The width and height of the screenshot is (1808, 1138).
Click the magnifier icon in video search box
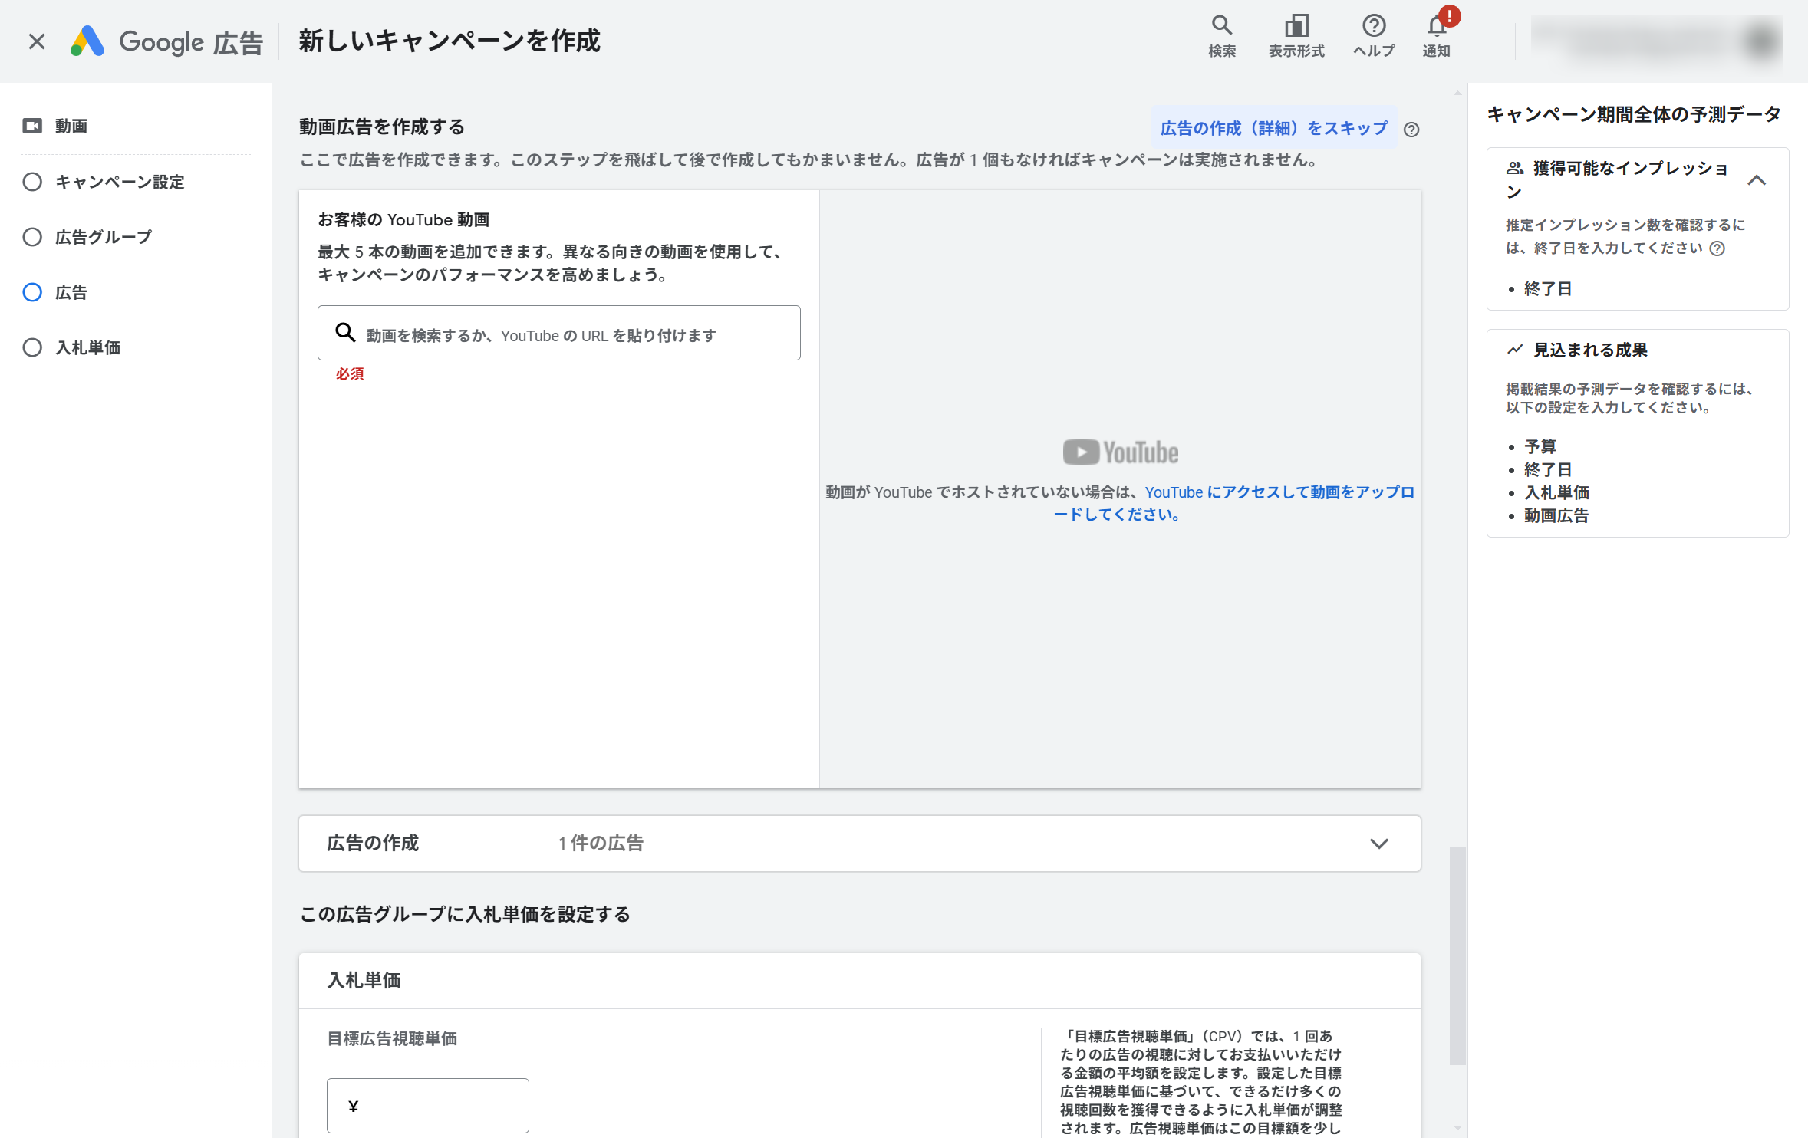click(x=345, y=333)
